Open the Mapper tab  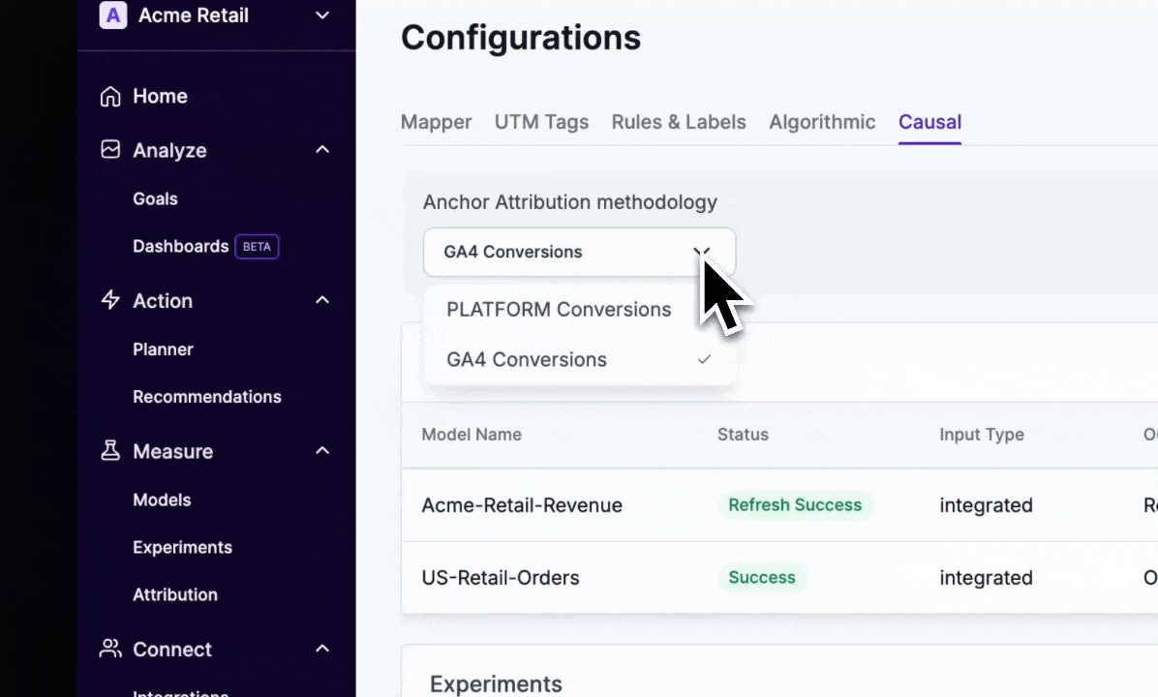coord(436,122)
